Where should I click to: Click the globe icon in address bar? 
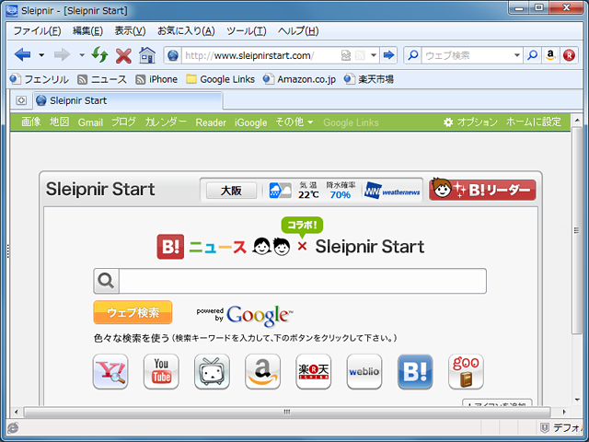(173, 55)
